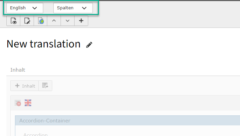Screen dimensions: 240x136
Task: Click the edit page properties icon
Action: pos(27,21)
